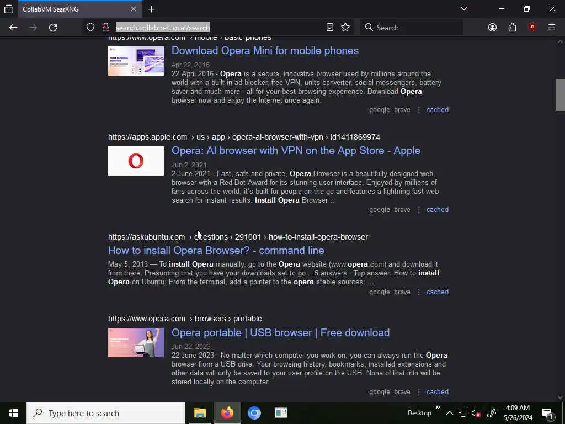Expand options dots on App Store result
The width and height of the screenshot is (565, 424).
point(419,210)
